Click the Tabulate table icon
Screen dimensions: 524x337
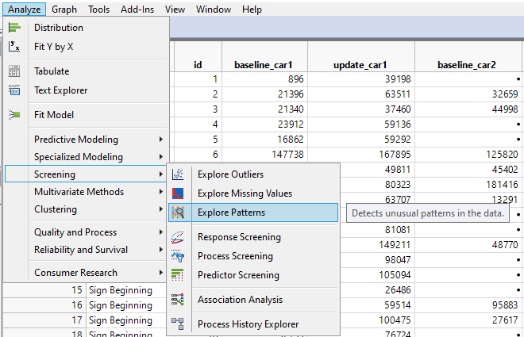pos(14,71)
